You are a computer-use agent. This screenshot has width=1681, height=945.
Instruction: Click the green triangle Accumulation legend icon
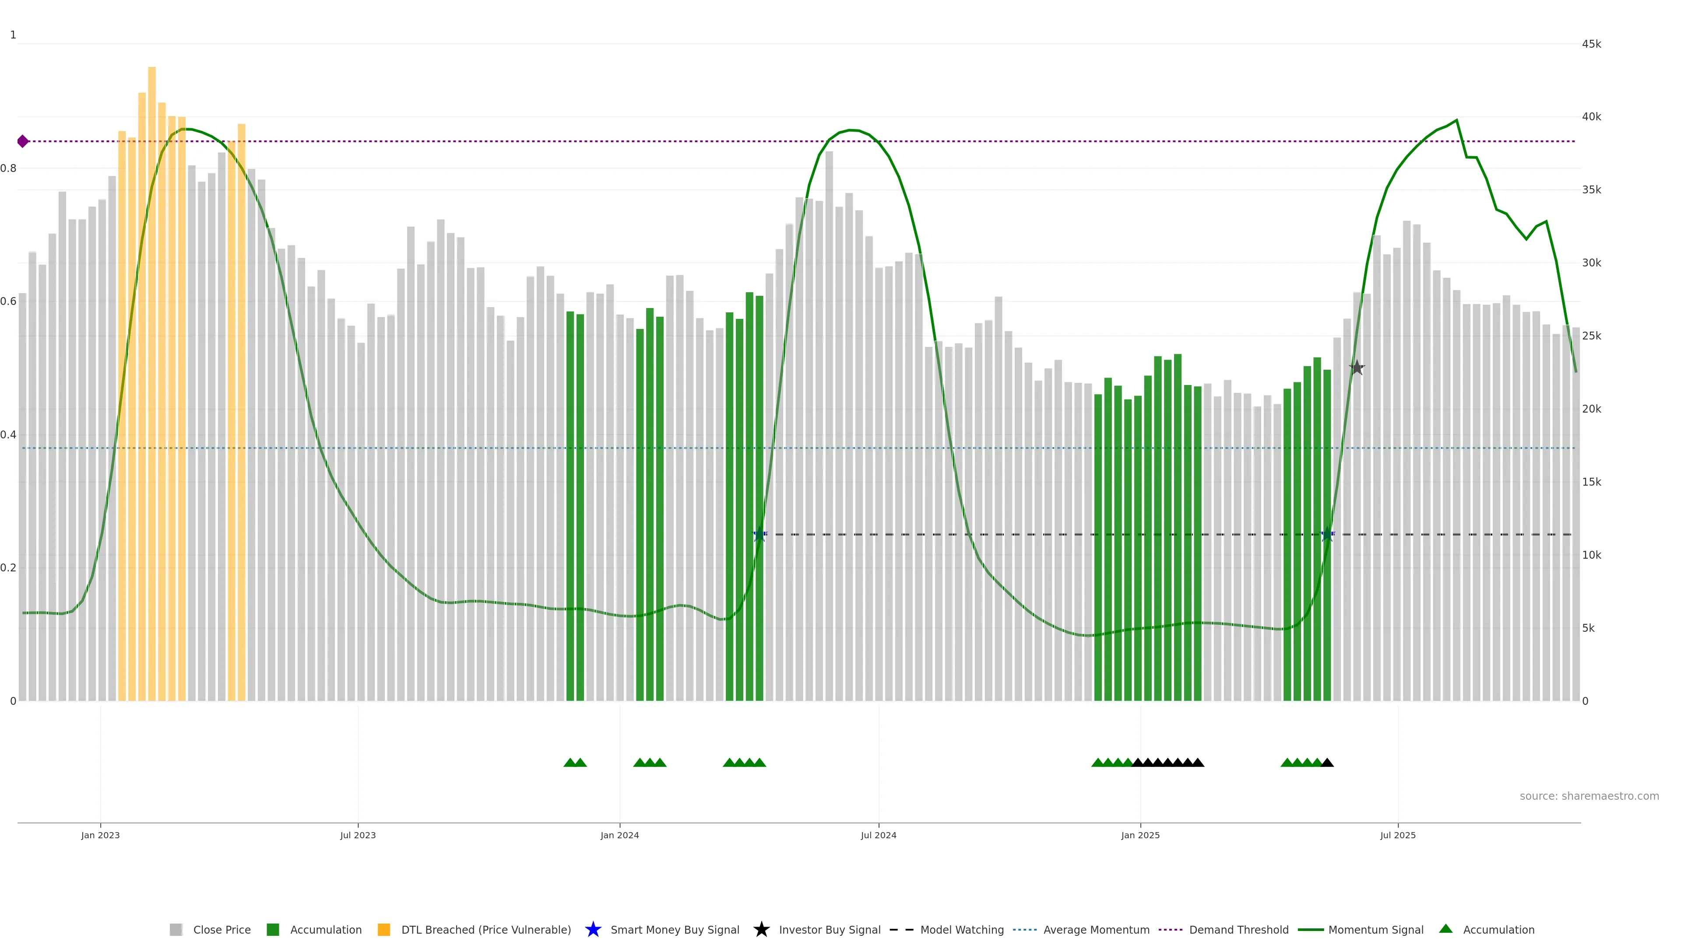click(x=1445, y=929)
